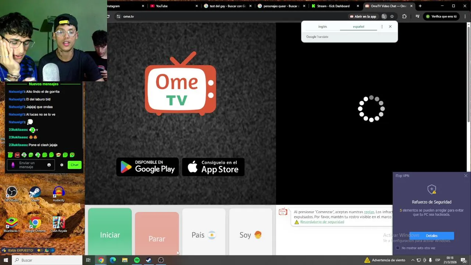Open Chrome three-dot menu
Screen dimensions: 471x265
465,17
